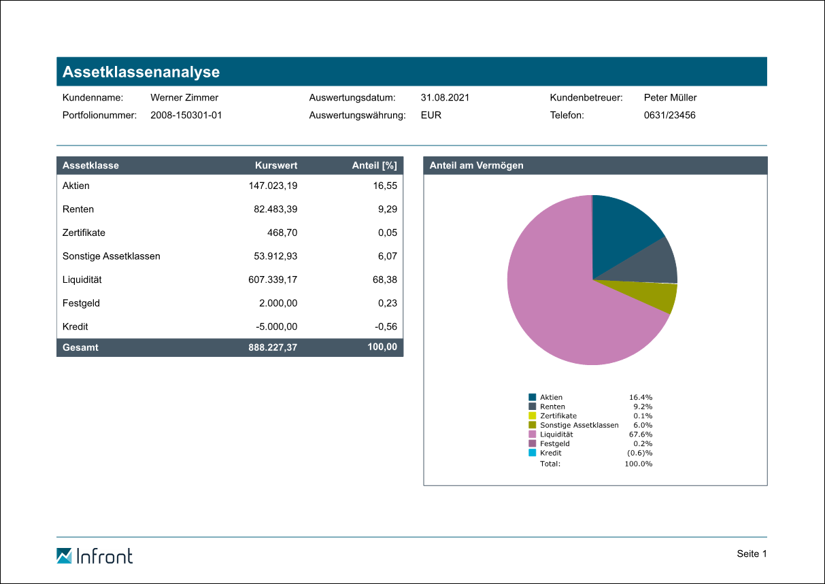The width and height of the screenshot is (825, 584).
Task: Select the Liquidität pink legend swatch
Action: [x=533, y=434]
